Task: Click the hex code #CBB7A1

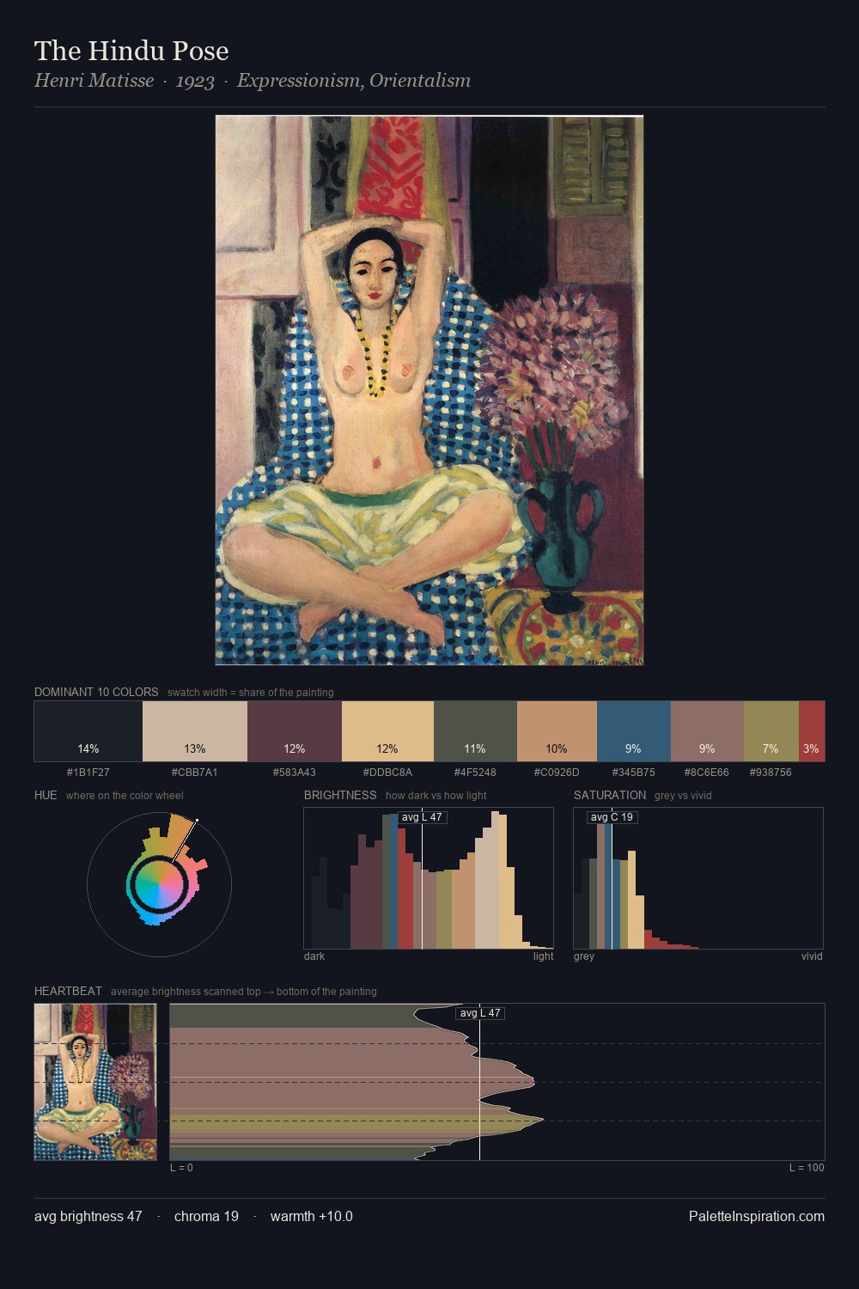Action: tap(195, 773)
